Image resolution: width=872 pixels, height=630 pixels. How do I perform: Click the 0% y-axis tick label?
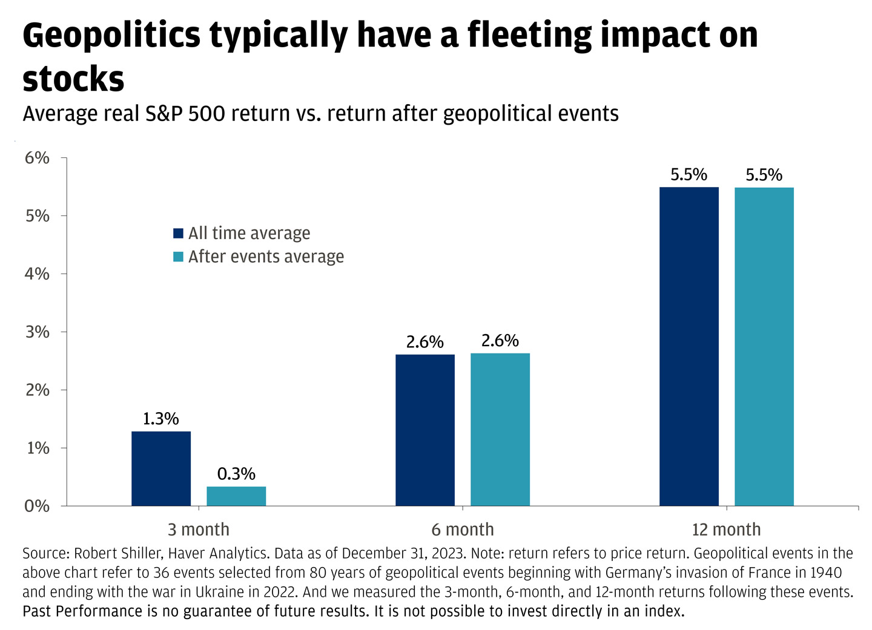tap(38, 506)
